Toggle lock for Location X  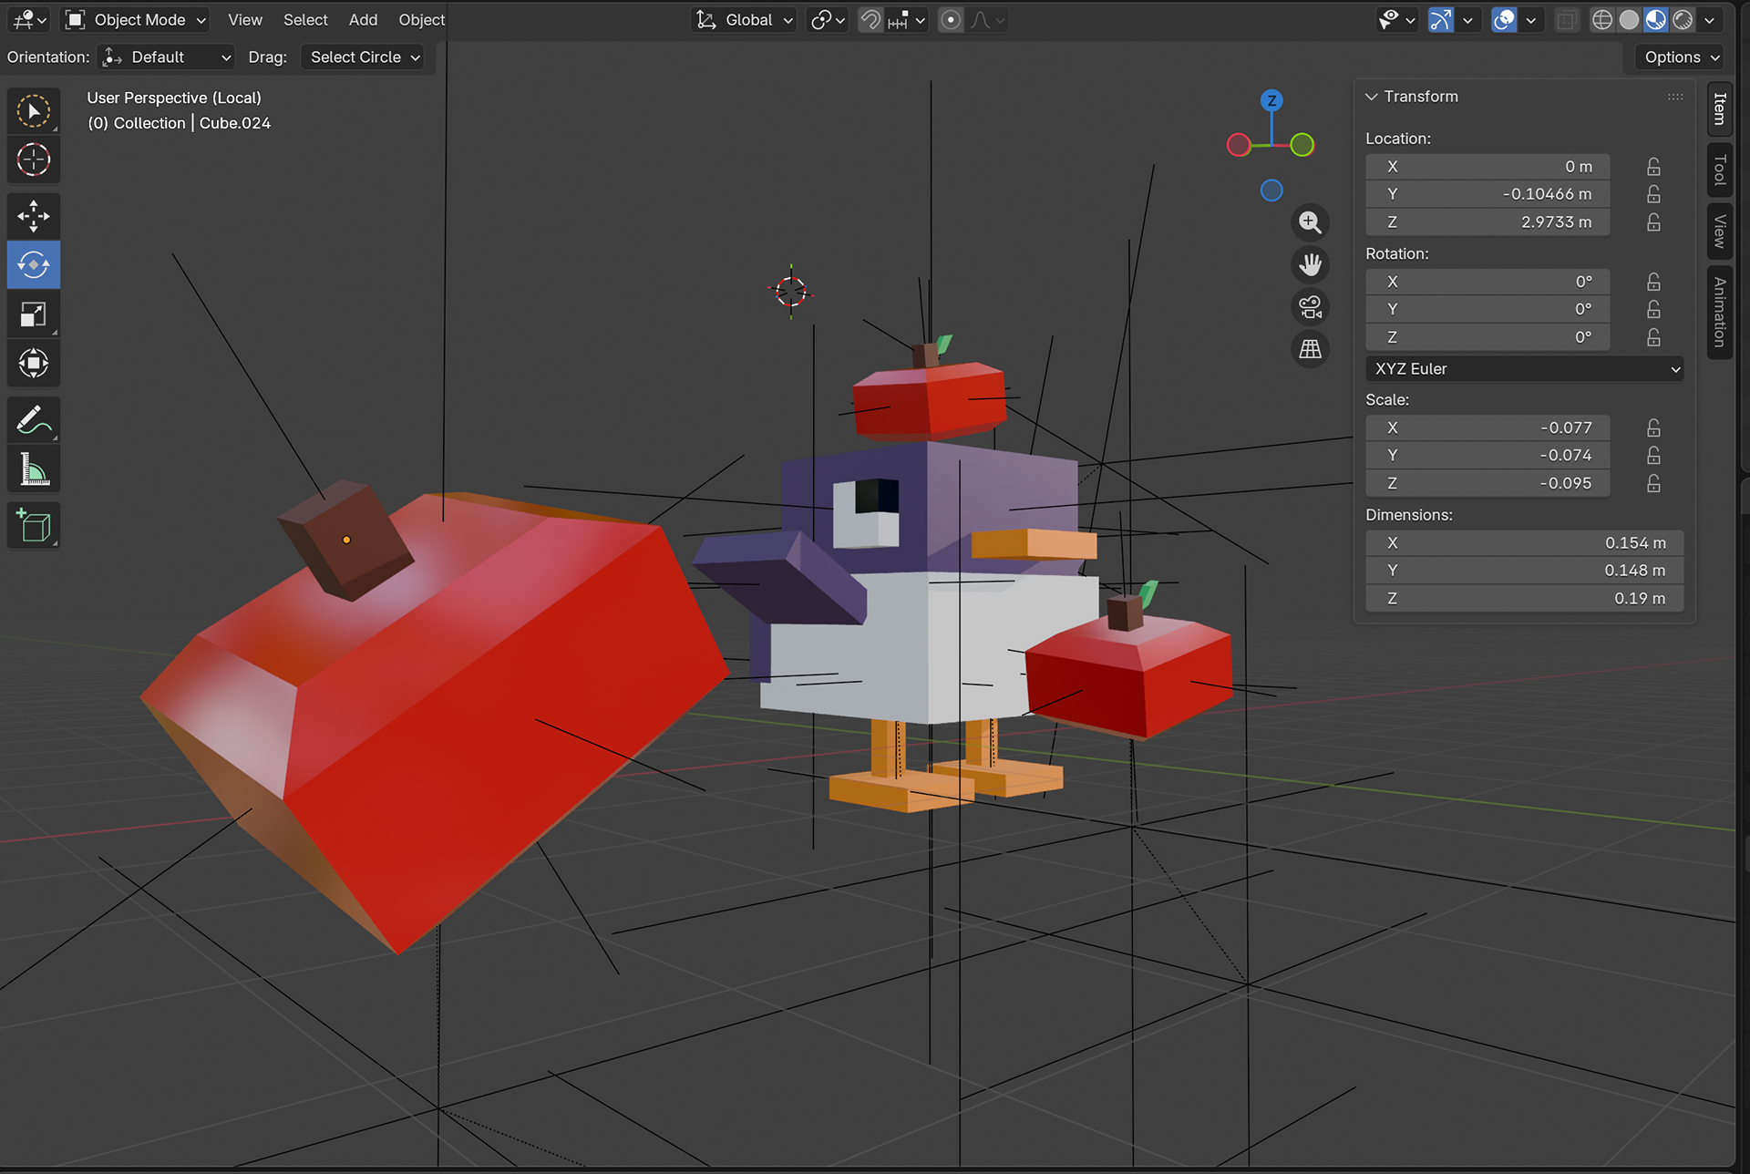pos(1653,167)
